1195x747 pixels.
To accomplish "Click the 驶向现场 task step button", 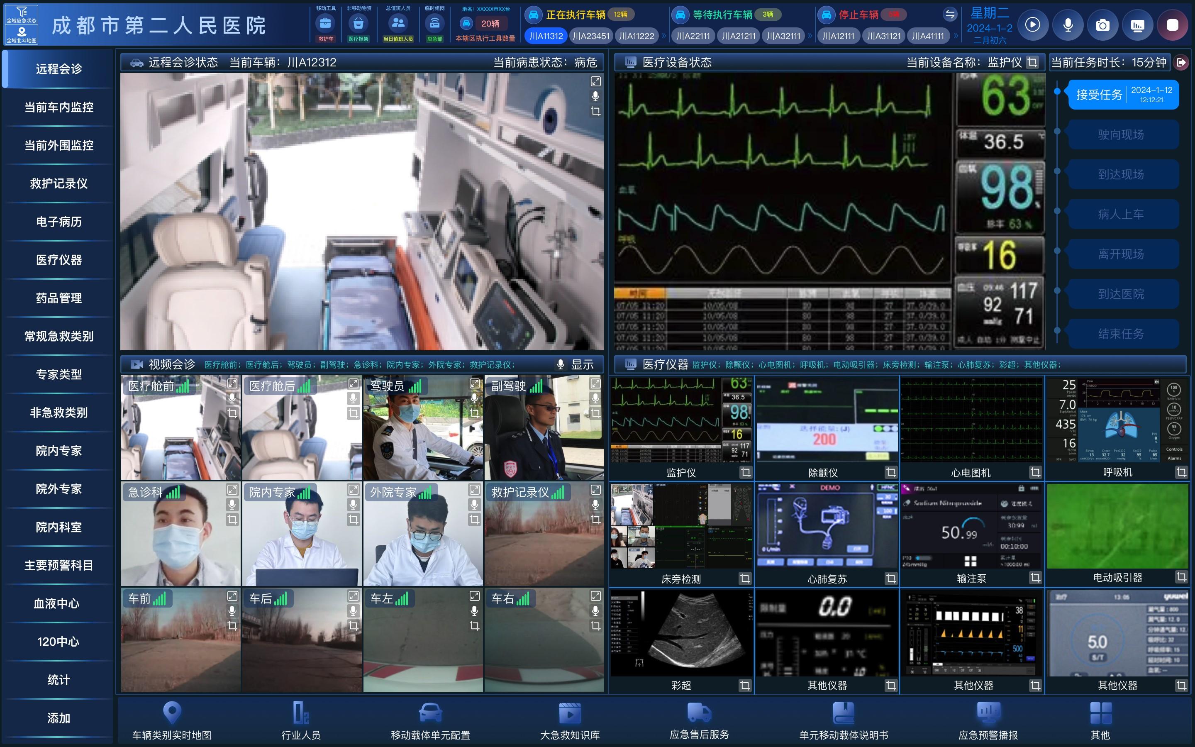I will pyautogui.click(x=1120, y=134).
